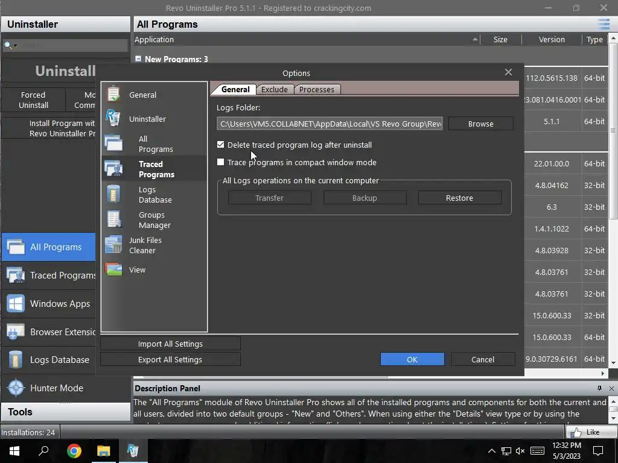
Task: Click Description Panel scroll down arrow
Action: click(613, 418)
